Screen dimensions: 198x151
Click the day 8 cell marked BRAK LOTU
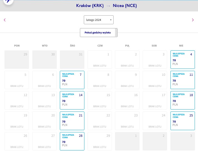pyautogui.click(x=100, y=80)
